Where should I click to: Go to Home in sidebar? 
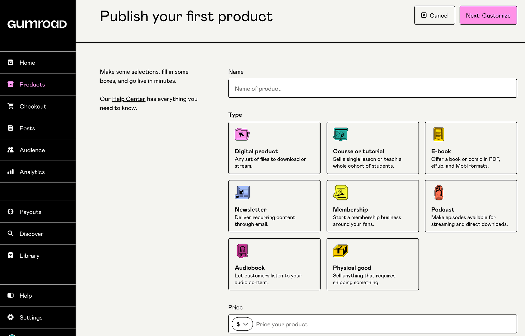[38, 63]
